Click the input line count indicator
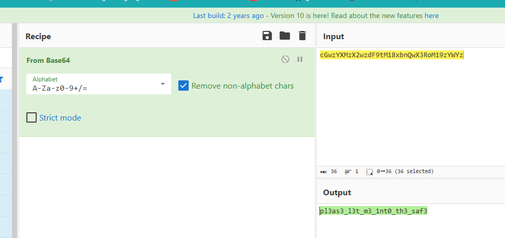Image resolution: width=505 pixels, height=238 pixels. pyautogui.click(x=351, y=172)
